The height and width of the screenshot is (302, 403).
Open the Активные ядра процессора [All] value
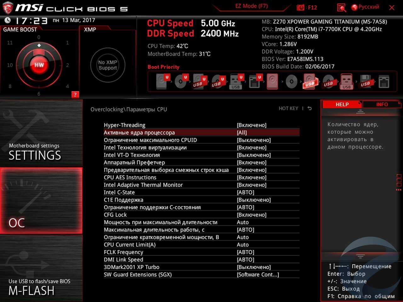coord(242,133)
